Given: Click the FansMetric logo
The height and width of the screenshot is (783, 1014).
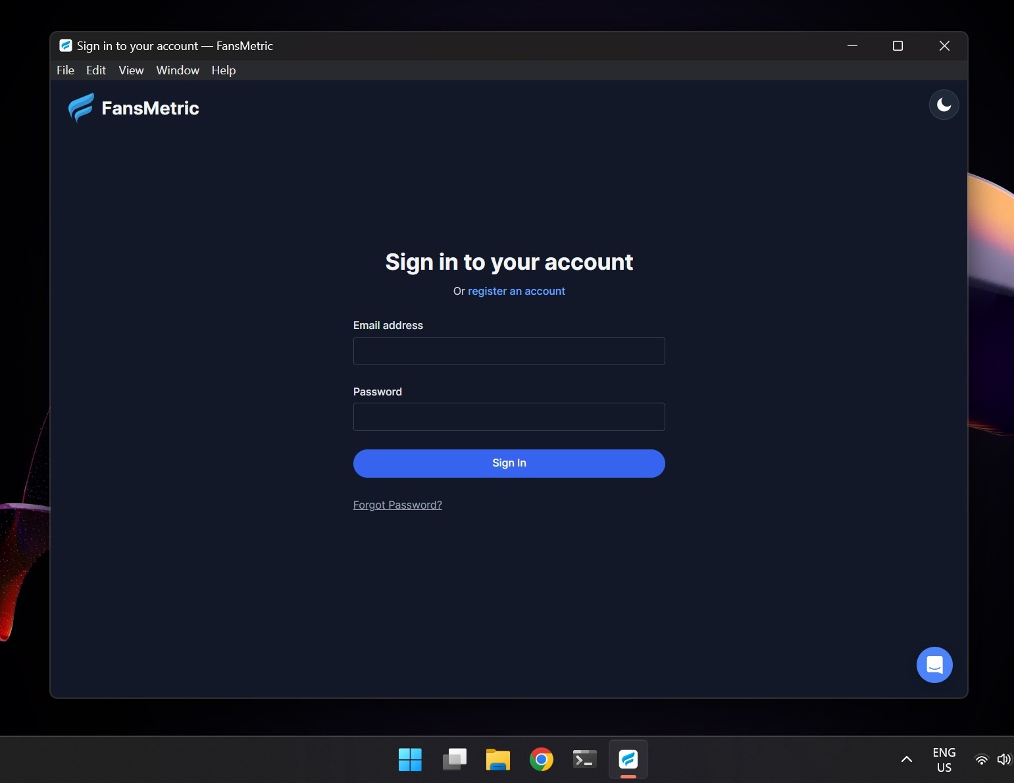Looking at the screenshot, I should pos(134,108).
